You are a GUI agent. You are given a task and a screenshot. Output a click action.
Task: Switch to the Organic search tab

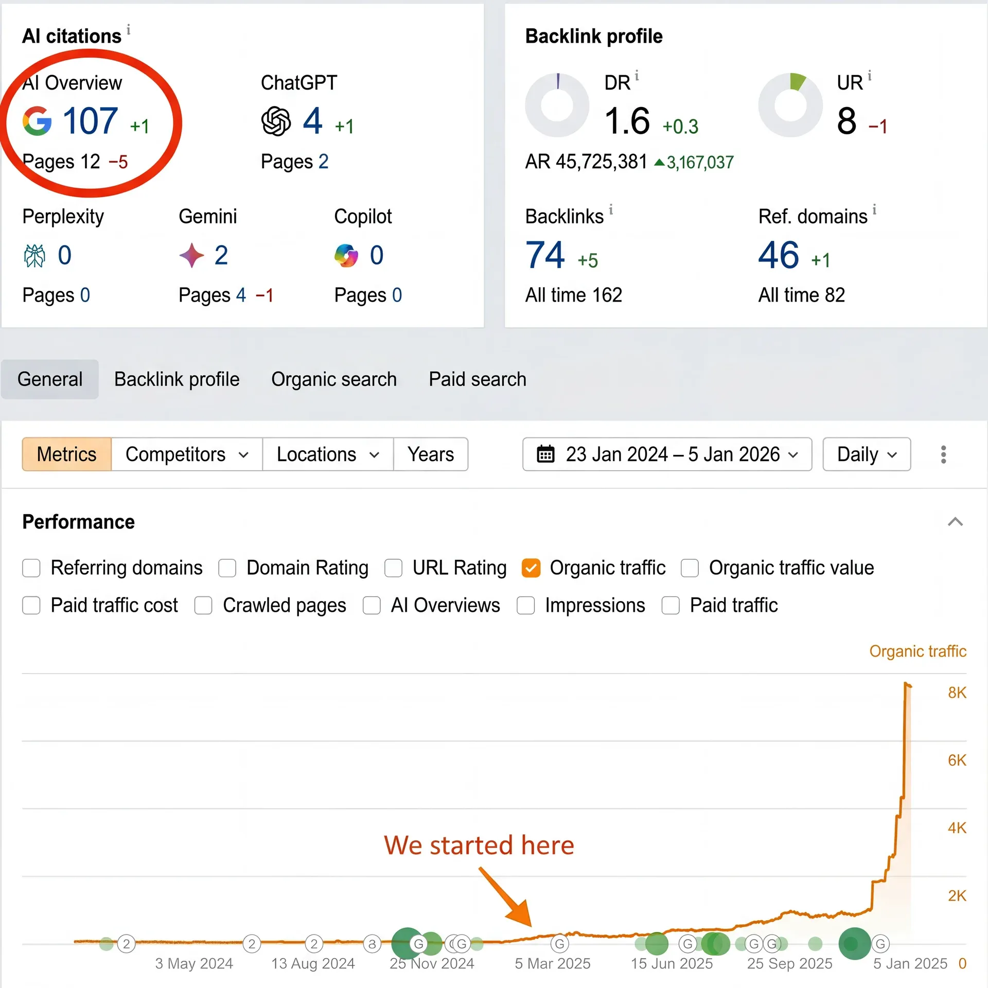[334, 379]
